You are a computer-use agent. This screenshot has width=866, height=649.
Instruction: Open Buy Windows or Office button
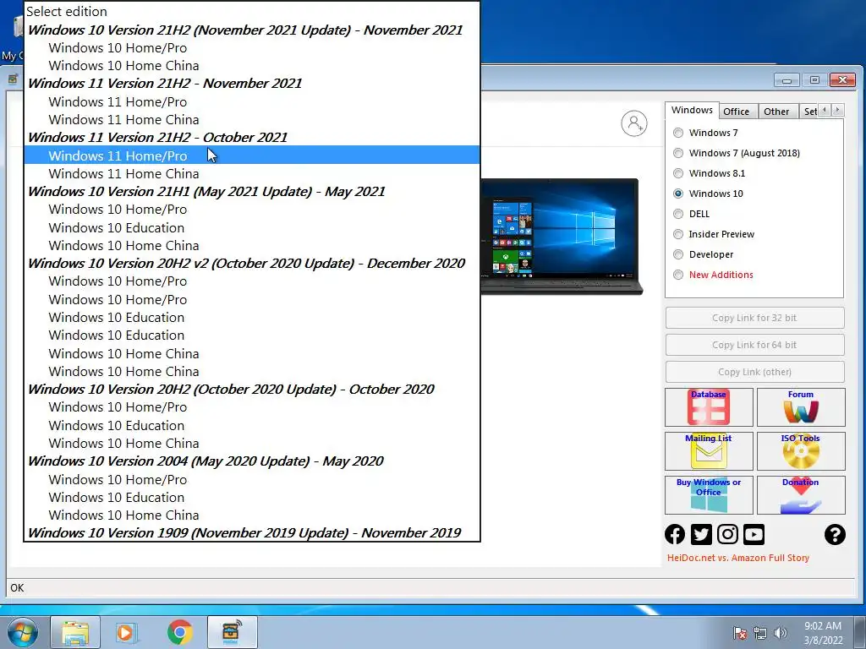click(709, 495)
